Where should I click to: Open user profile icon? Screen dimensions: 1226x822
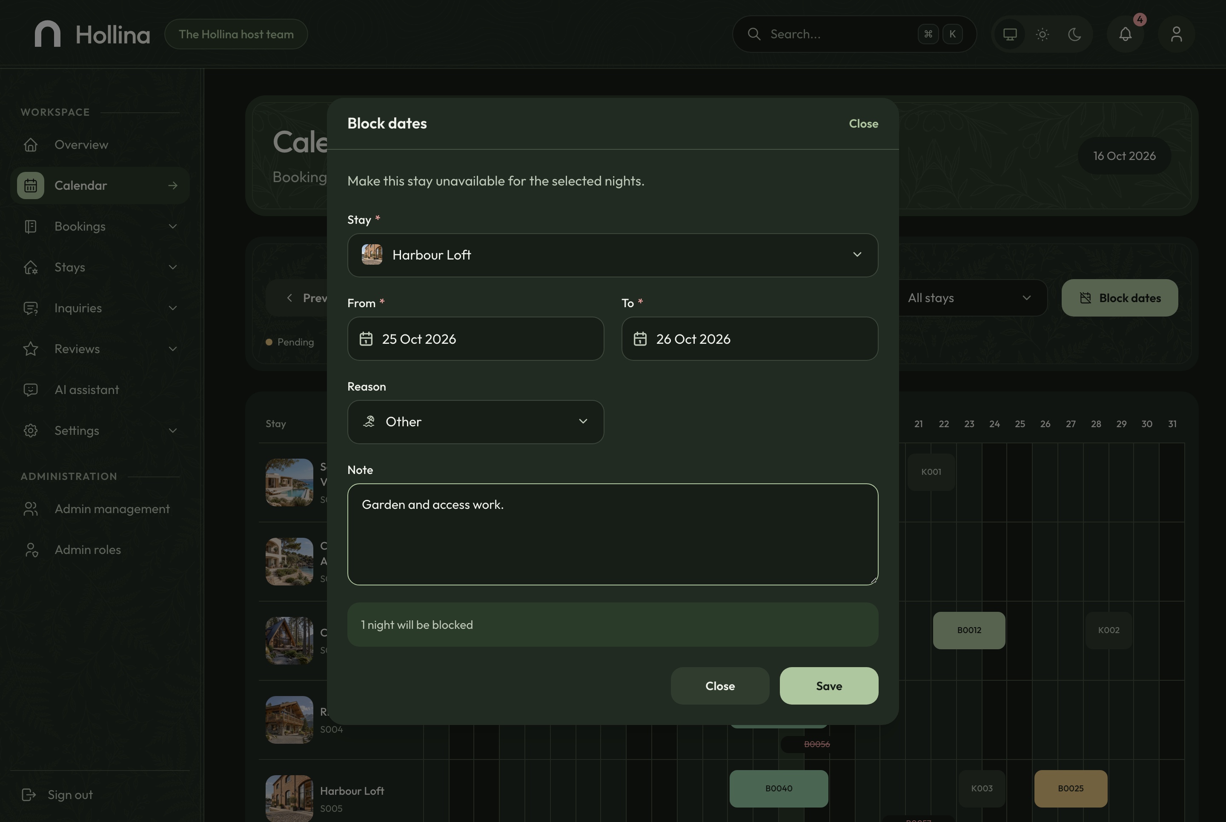point(1177,34)
